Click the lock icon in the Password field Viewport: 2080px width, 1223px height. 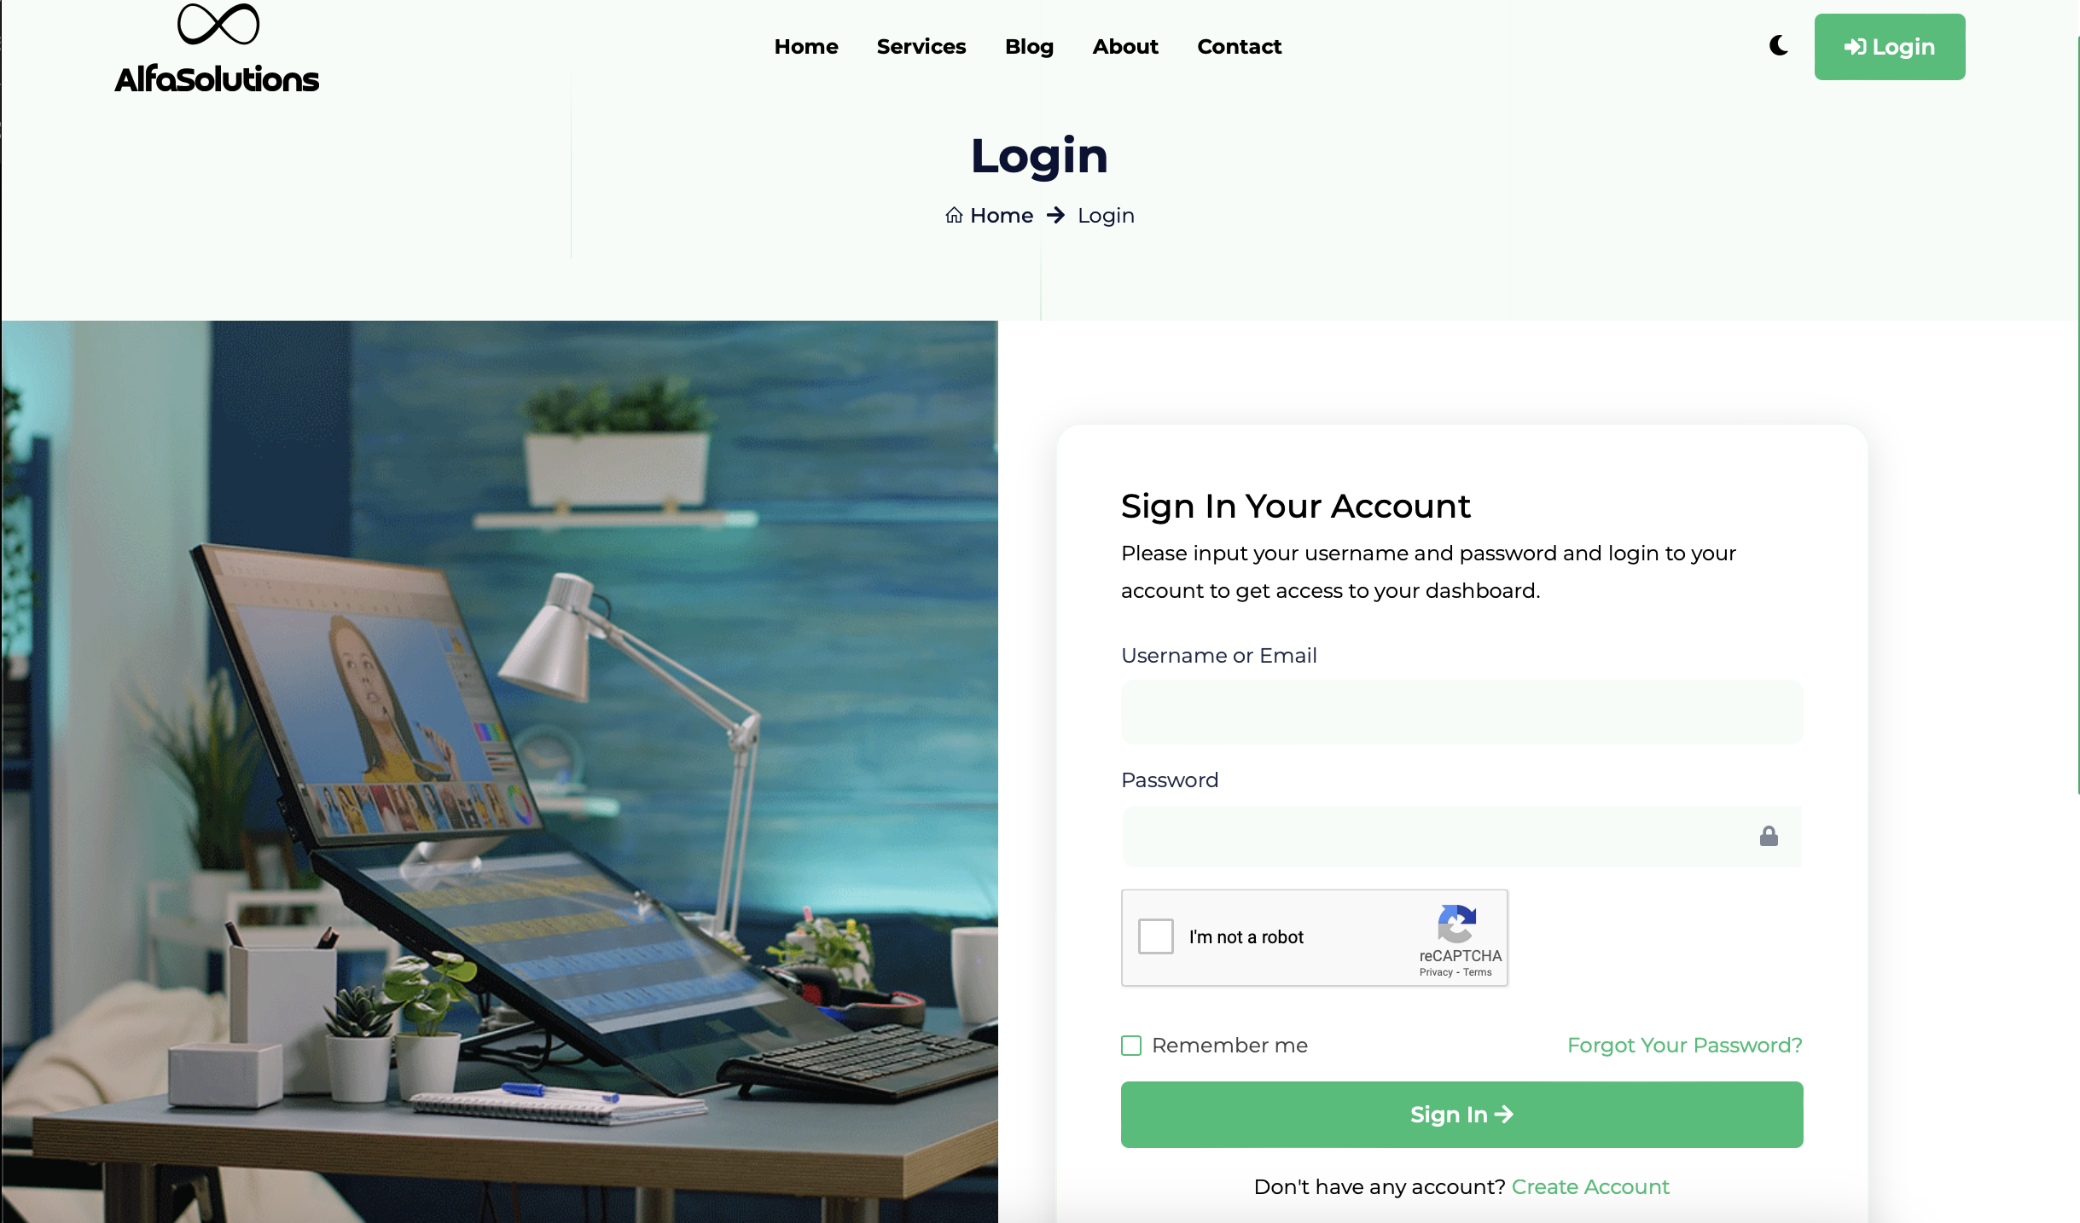[x=1769, y=836]
